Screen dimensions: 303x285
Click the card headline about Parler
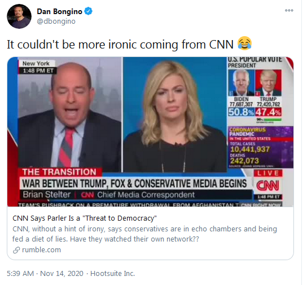click(85, 218)
